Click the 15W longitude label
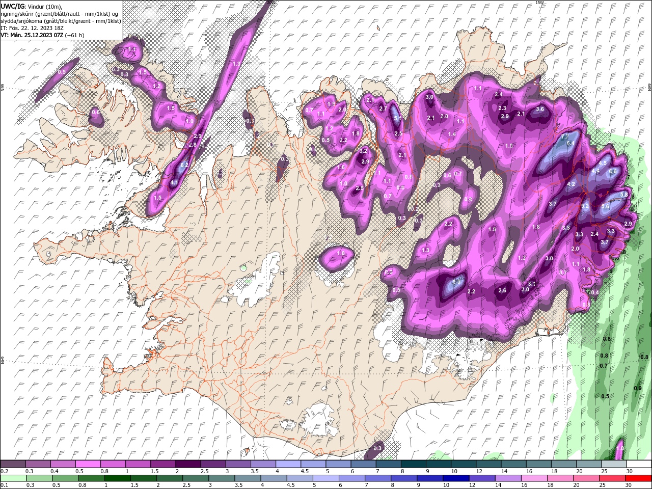 540,3
